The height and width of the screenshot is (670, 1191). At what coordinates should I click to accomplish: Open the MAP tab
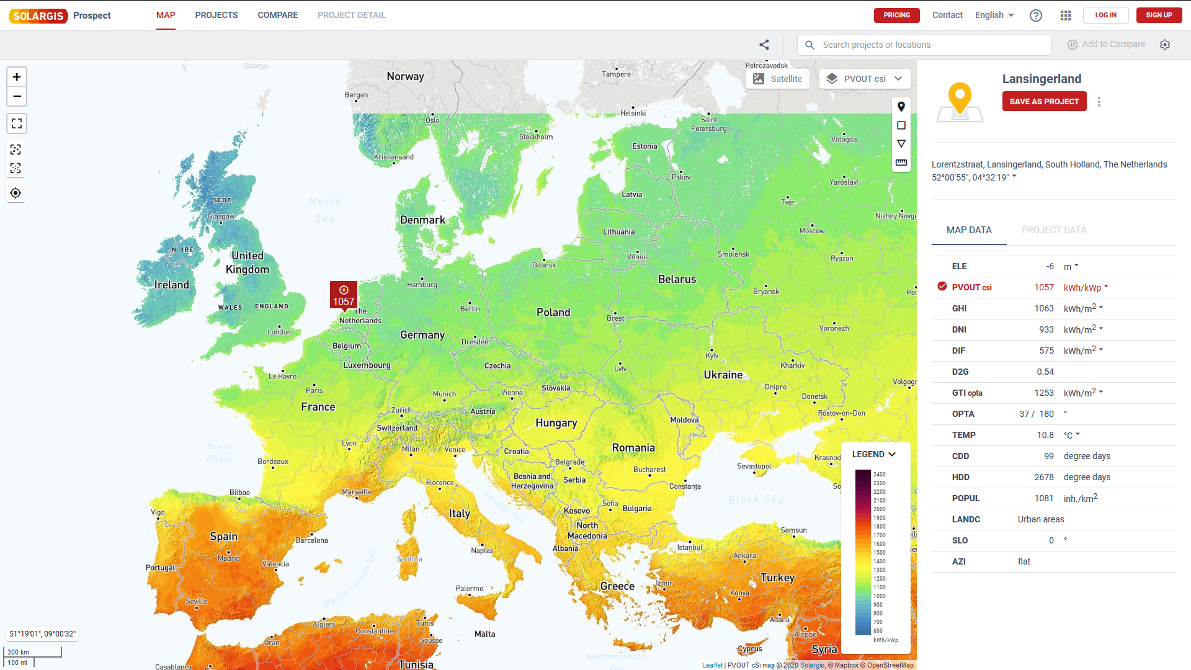click(x=166, y=15)
